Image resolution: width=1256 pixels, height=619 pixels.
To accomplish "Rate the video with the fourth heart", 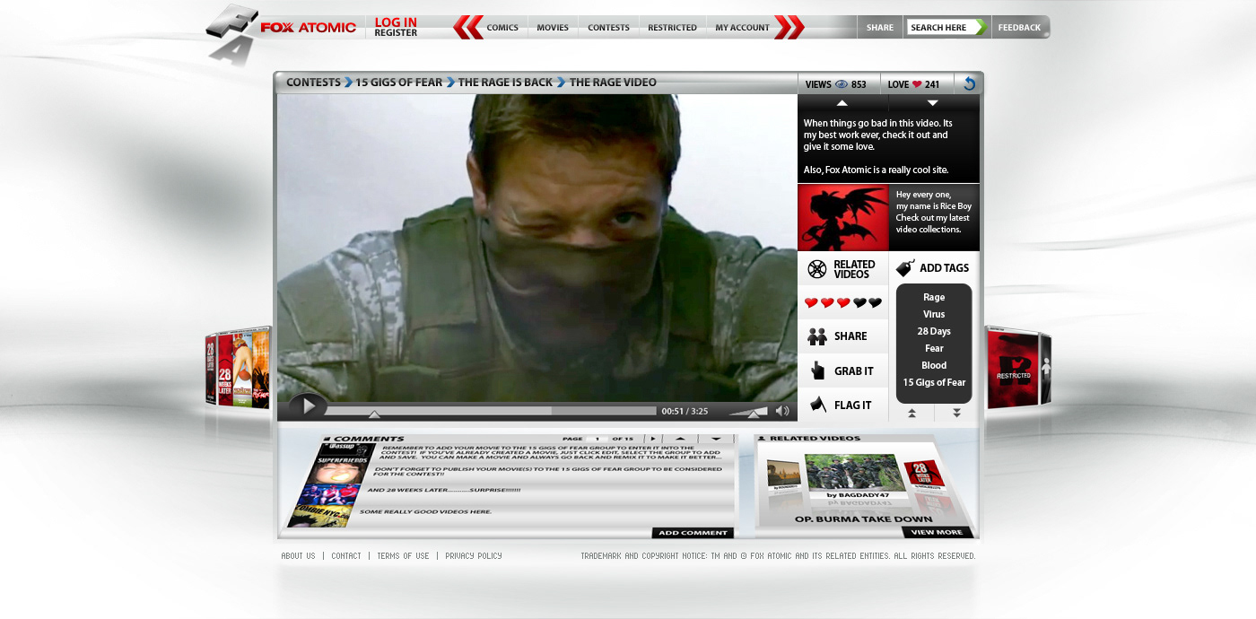I will click(x=859, y=303).
